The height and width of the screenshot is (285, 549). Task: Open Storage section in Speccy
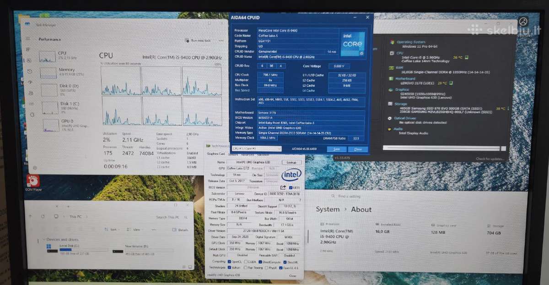[400, 104]
